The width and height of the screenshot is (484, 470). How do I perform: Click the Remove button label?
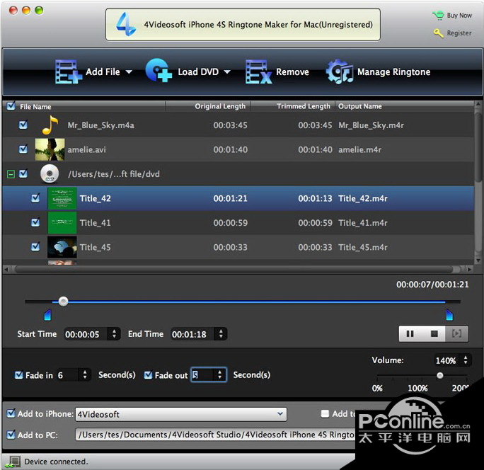point(292,72)
